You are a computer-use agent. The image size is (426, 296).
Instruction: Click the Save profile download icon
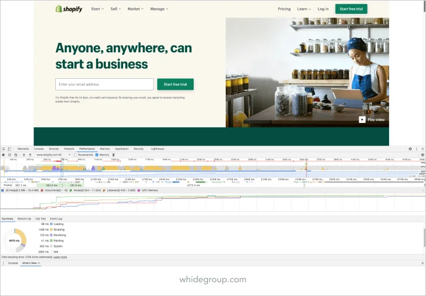pyautogui.click(x=30, y=155)
